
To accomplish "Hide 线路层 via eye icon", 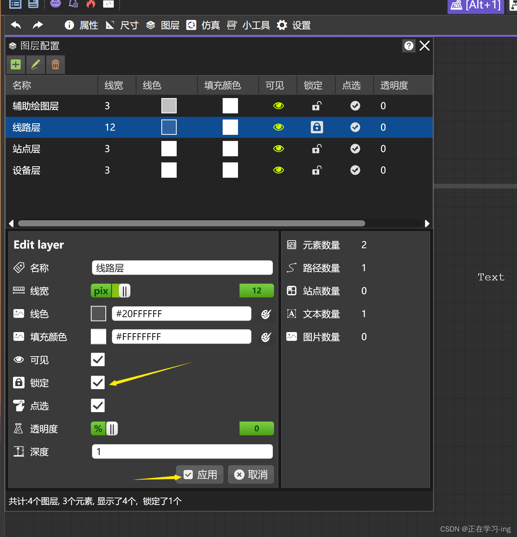I will point(279,127).
